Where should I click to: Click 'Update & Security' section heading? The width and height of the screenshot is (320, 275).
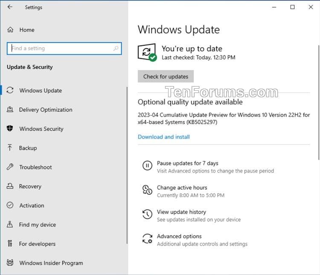point(30,67)
